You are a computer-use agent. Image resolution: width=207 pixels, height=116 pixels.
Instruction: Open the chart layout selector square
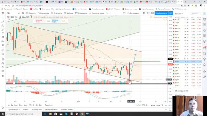tap(124, 13)
